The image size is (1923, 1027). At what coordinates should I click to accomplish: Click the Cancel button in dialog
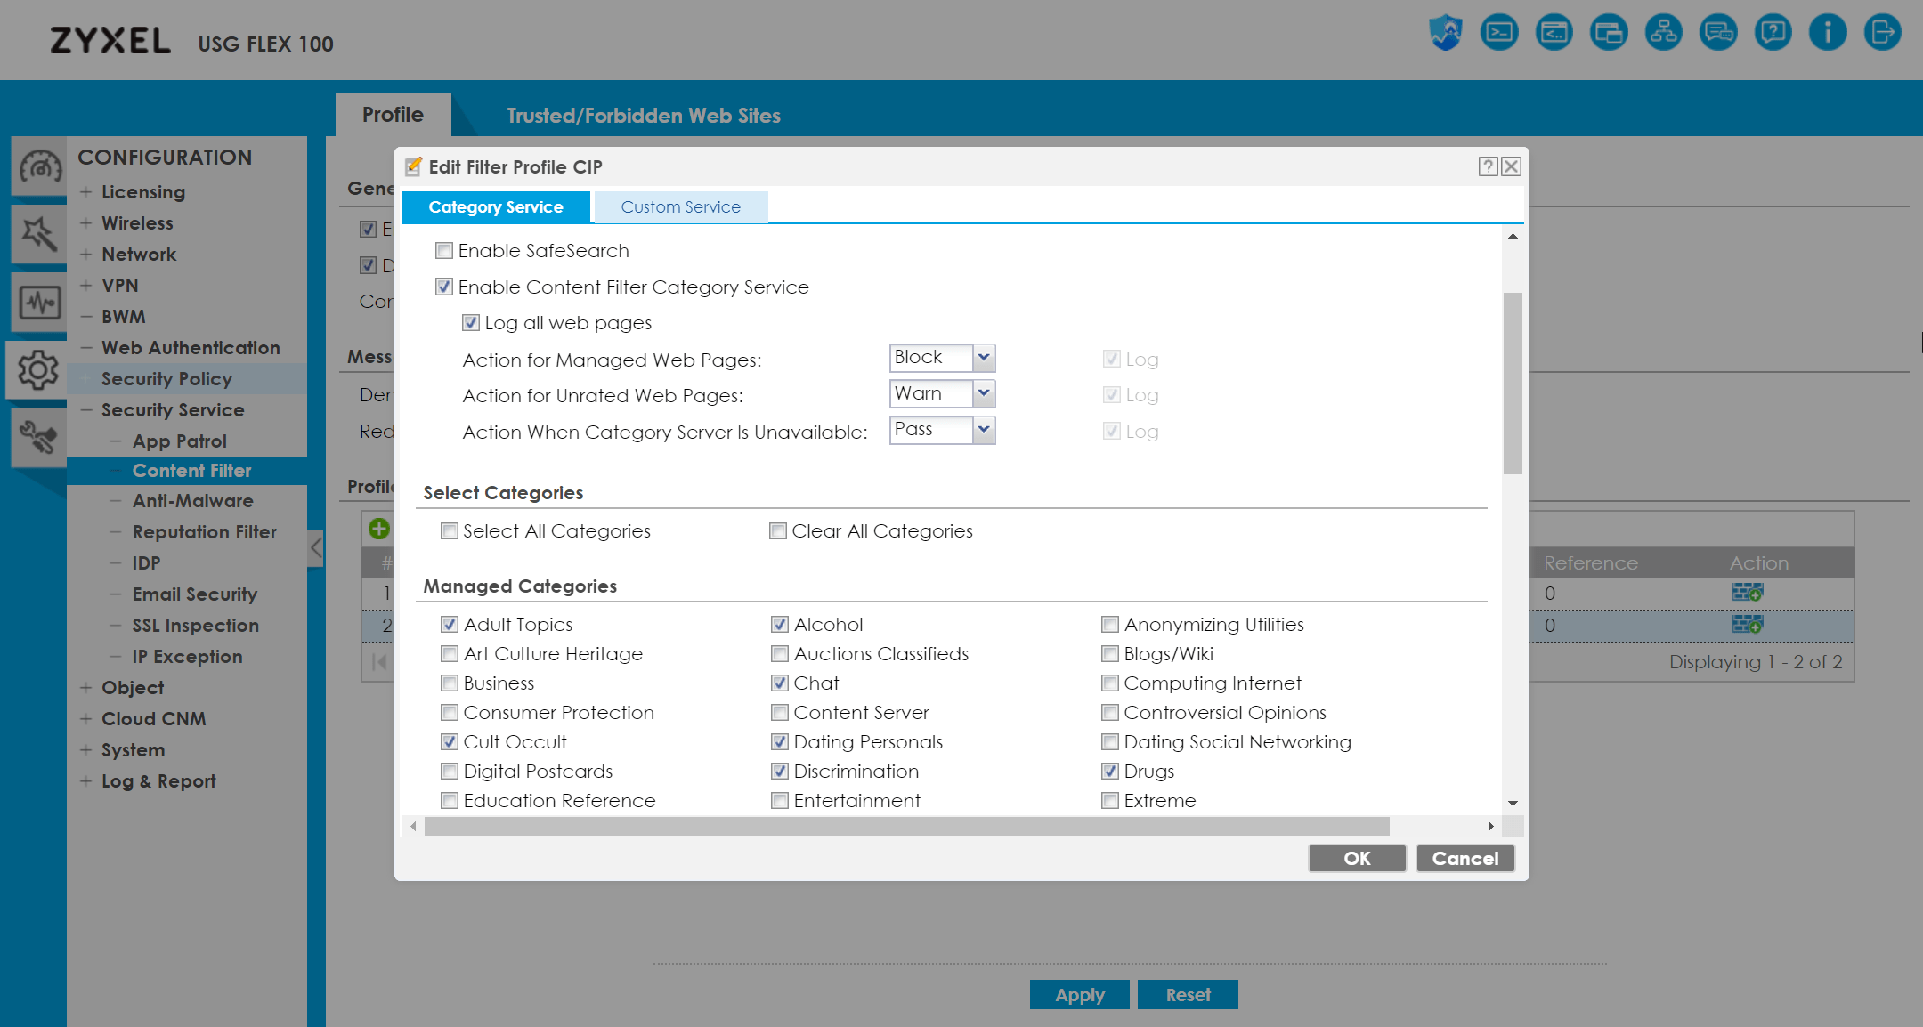[x=1465, y=858]
